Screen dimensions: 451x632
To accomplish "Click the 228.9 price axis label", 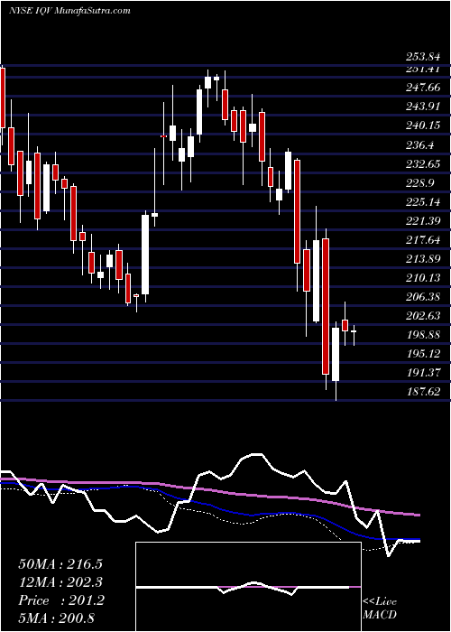I will point(419,183).
